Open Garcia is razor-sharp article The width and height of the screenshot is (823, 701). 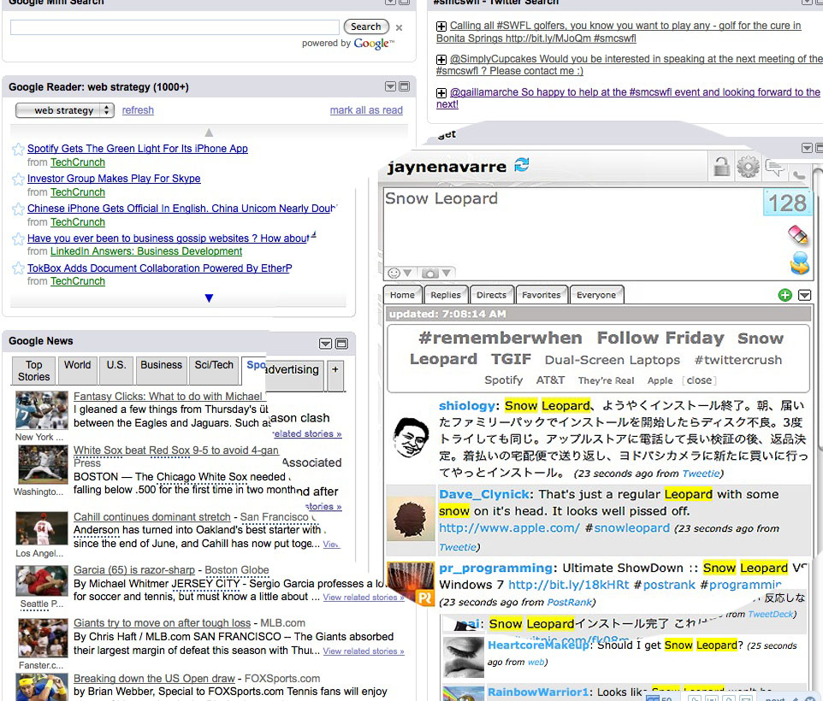click(x=133, y=570)
